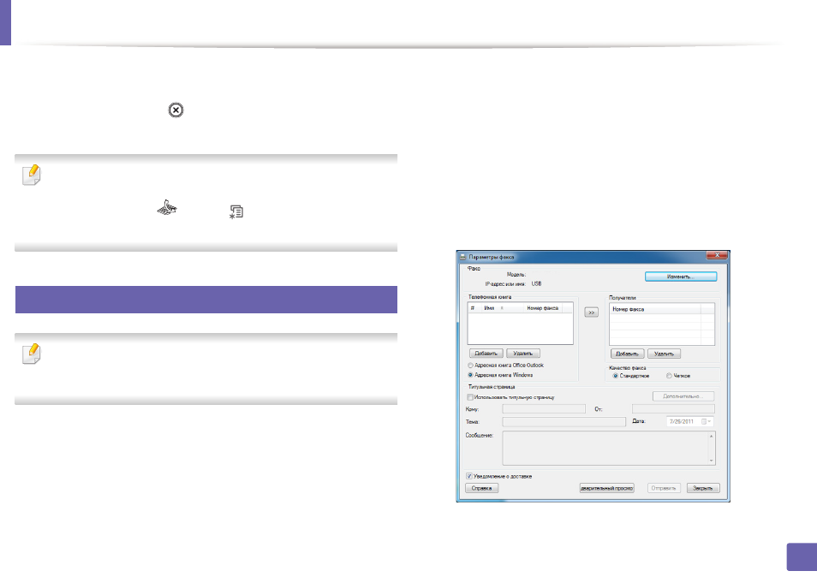This screenshot has height=577, width=817.
Task: Click message box scroll down arrow
Action: coord(711,461)
